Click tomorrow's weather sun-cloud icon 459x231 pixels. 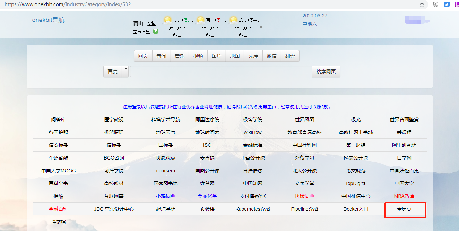click(x=201, y=20)
